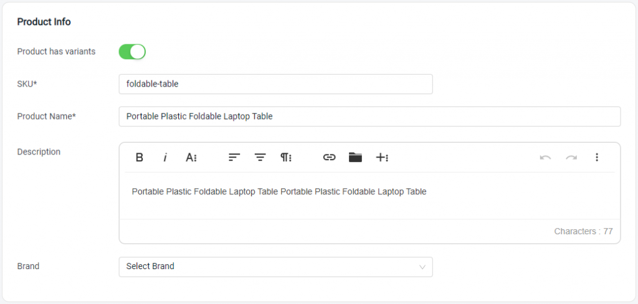The height and width of the screenshot is (304, 638).
Task: Click the Product has variants label
Action: tap(56, 52)
